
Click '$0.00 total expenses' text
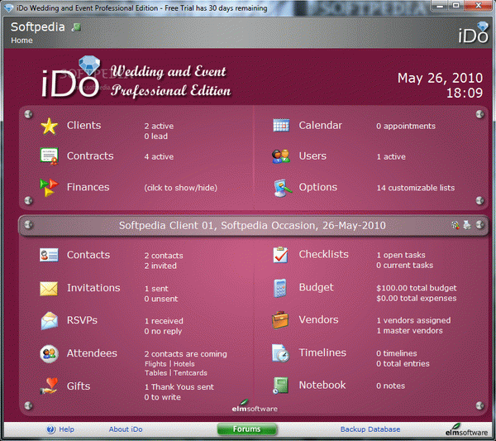point(417,298)
